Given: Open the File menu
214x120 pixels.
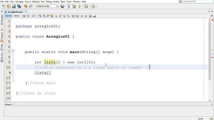Looking at the screenshot, I should (x=2, y=2).
